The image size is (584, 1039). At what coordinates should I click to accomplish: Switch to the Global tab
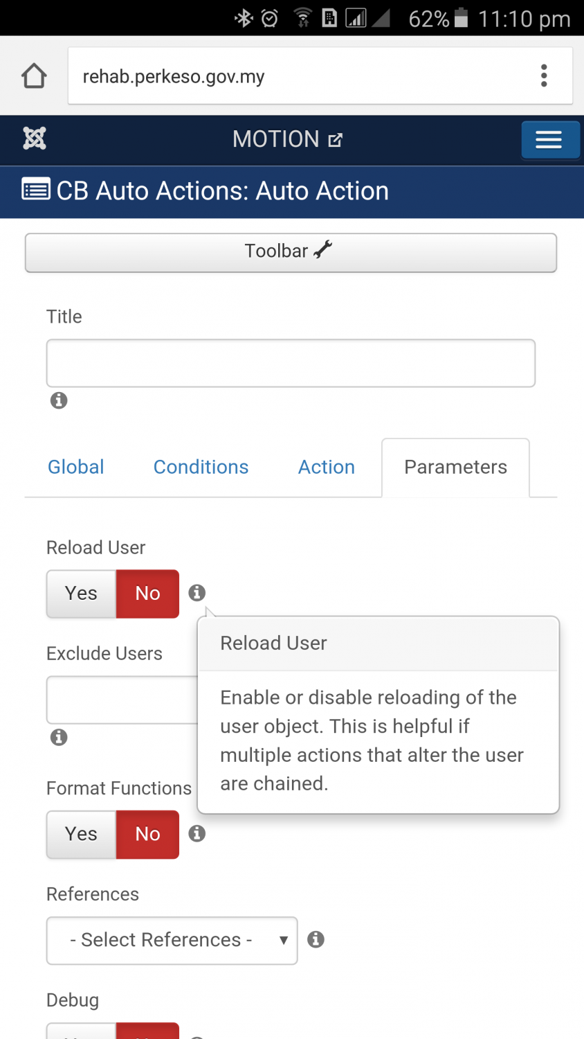[76, 467]
